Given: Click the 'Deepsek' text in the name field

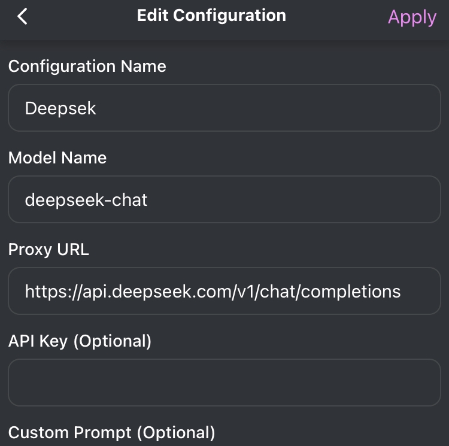Looking at the screenshot, I should coord(60,108).
